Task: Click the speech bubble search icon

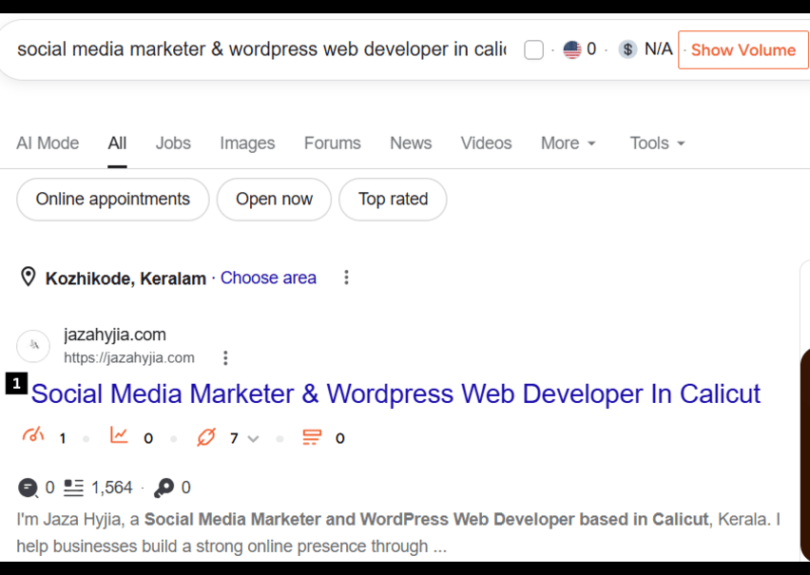Action: pos(28,488)
